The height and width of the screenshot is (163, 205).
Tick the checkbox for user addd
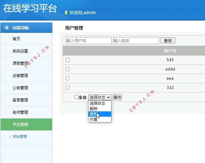tap(67, 69)
